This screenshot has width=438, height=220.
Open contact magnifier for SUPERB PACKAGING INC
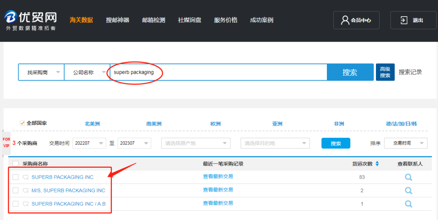408,177
